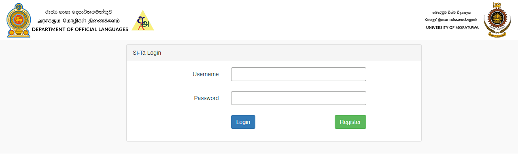The width and height of the screenshot is (518, 156).
Task: Focus the Password input field
Action: click(299, 98)
